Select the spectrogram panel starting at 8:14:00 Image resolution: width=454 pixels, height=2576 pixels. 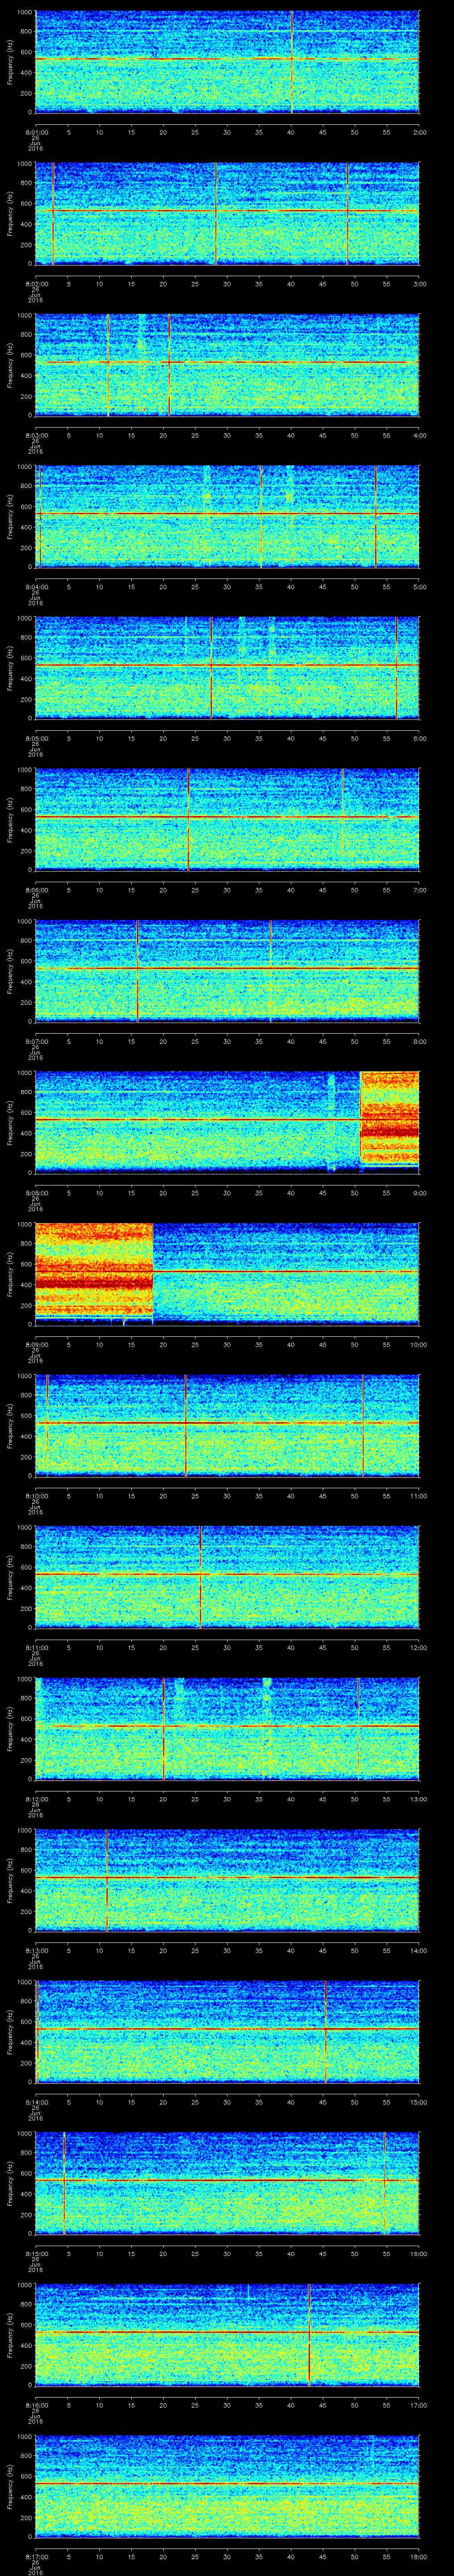pyautogui.click(x=227, y=2032)
